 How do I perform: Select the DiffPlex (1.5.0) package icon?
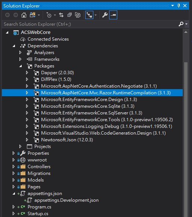pos(36,79)
